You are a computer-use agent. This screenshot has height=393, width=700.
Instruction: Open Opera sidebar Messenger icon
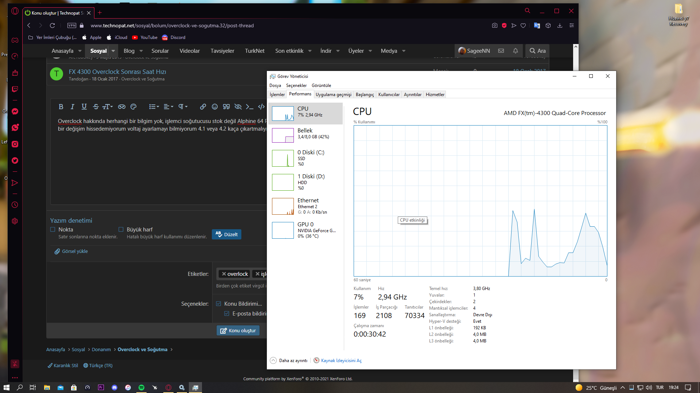(15, 111)
